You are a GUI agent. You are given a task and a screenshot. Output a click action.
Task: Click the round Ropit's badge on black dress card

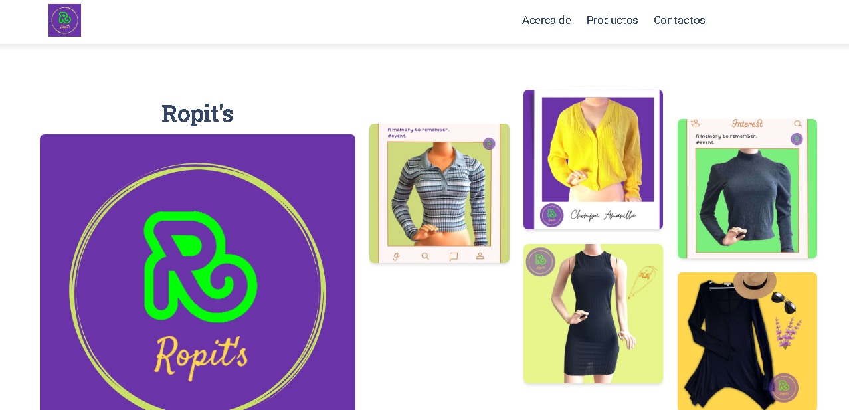pos(541,262)
